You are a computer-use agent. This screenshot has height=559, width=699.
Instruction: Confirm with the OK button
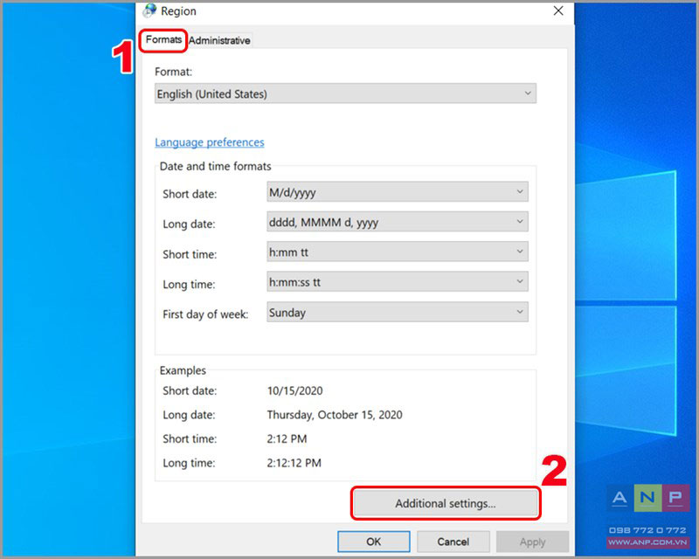(374, 542)
